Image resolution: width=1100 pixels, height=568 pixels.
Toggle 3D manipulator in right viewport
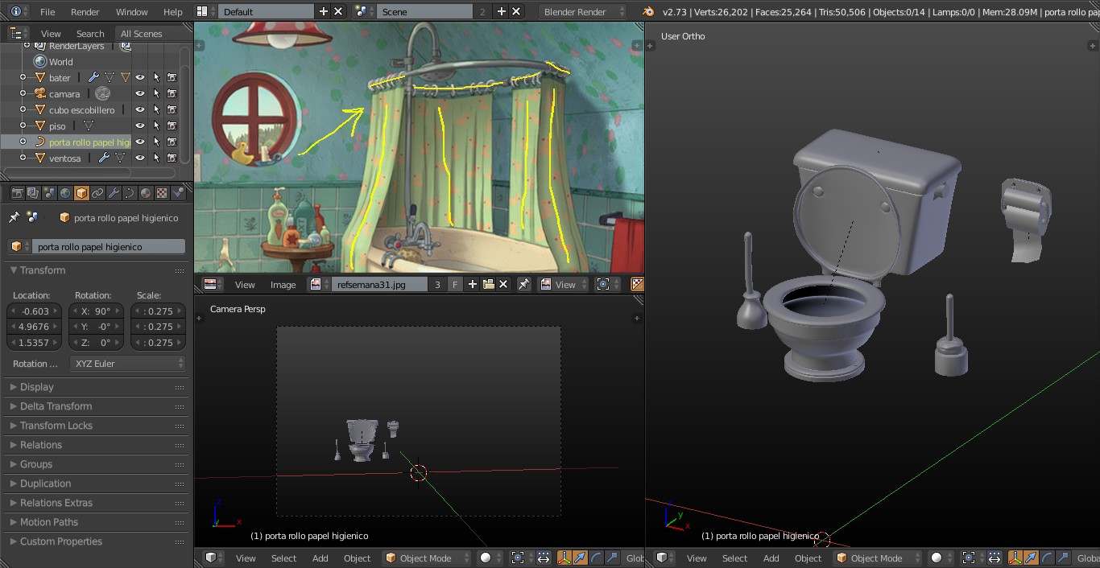(x=1015, y=558)
